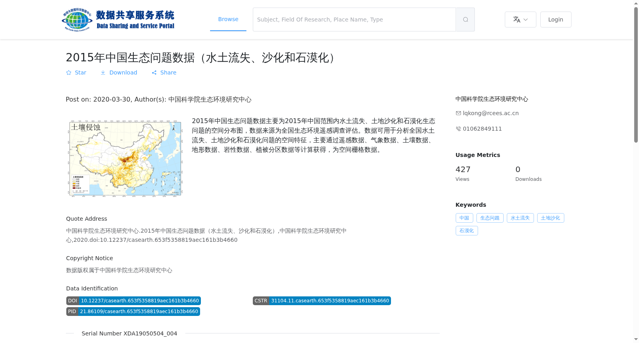Viewport: 639px width, 343px height.
Task: Click the Share link
Action: [x=164, y=73]
